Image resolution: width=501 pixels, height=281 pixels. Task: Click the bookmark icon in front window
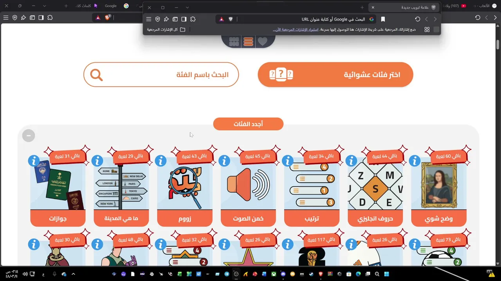click(383, 19)
